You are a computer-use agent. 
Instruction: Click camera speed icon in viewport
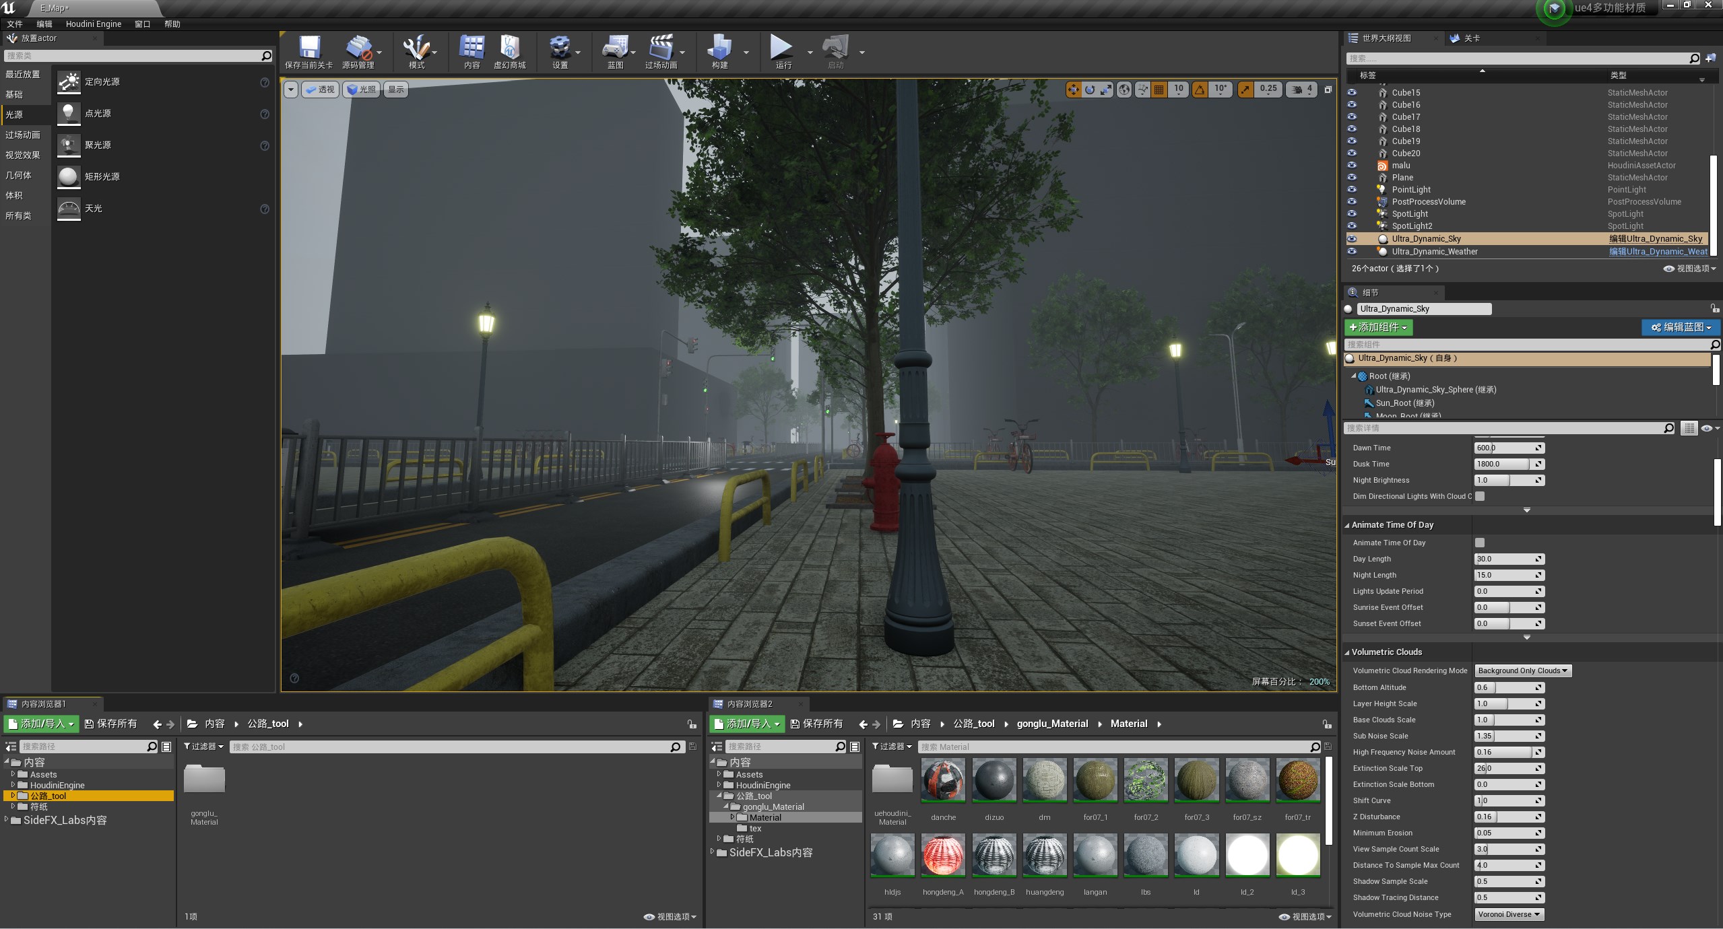1297,90
